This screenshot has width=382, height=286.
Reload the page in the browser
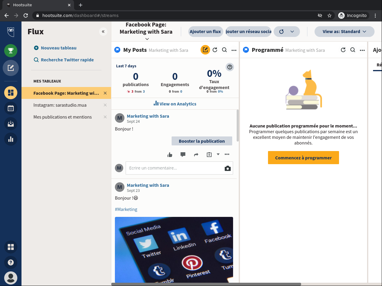click(x=26, y=15)
